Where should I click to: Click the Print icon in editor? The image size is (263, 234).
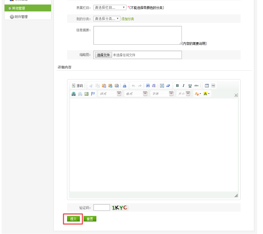coord(124,86)
